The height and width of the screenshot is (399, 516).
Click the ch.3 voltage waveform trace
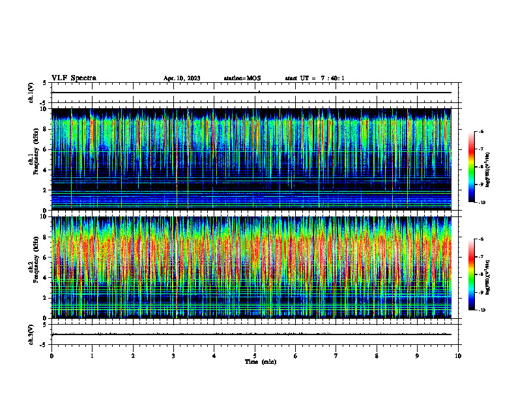(251, 334)
